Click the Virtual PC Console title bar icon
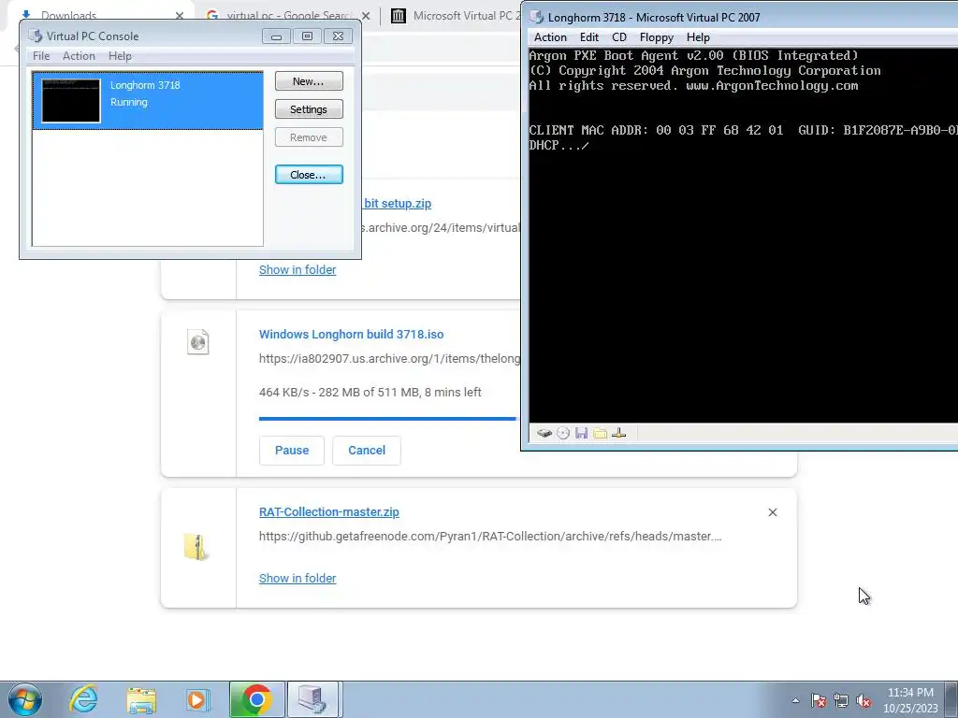 36,36
